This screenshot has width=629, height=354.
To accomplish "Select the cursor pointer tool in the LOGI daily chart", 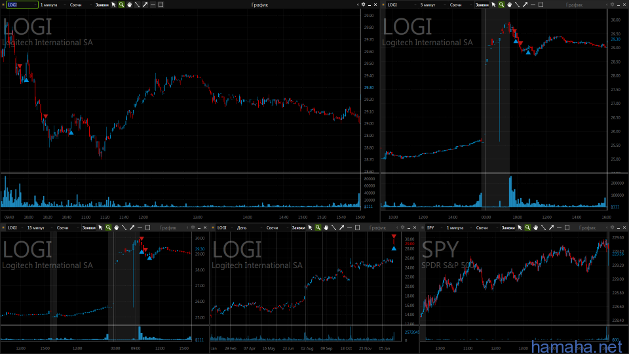I will [310, 227].
